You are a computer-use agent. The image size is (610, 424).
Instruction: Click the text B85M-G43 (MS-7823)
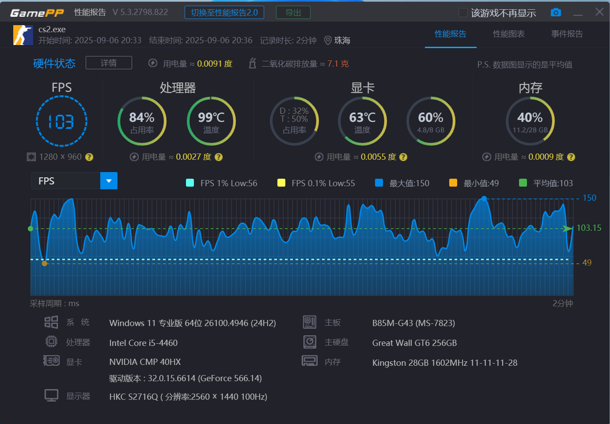coord(413,323)
